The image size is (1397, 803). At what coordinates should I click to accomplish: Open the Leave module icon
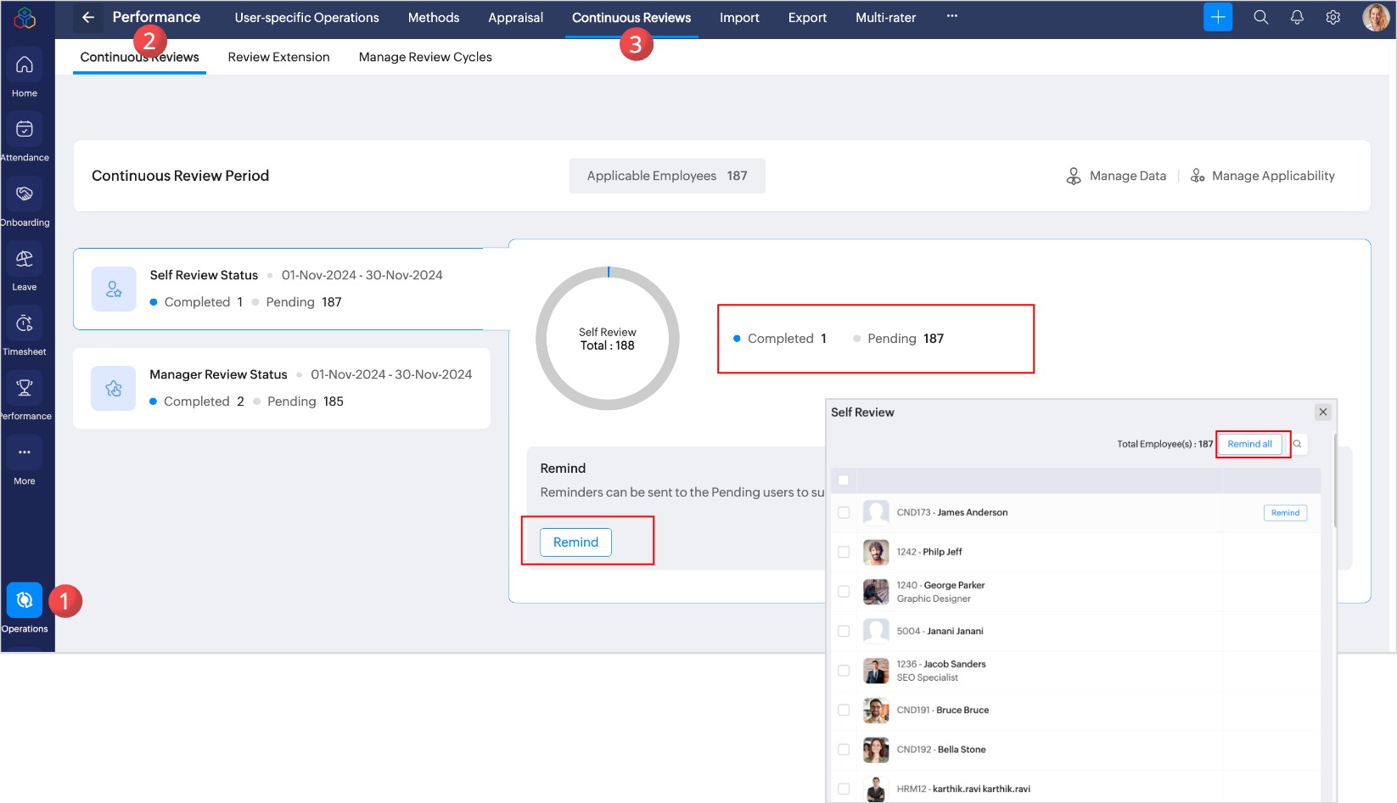pyautogui.click(x=25, y=260)
